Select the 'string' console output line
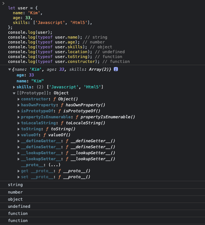This screenshot has height=225, width=205. point(102,185)
